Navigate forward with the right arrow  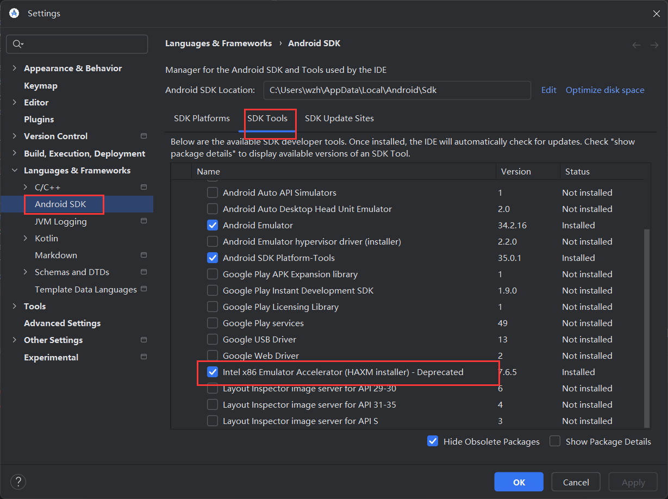pos(654,45)
